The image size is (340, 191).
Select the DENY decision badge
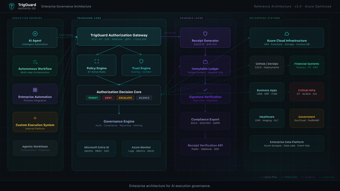[x=108, y=98]
